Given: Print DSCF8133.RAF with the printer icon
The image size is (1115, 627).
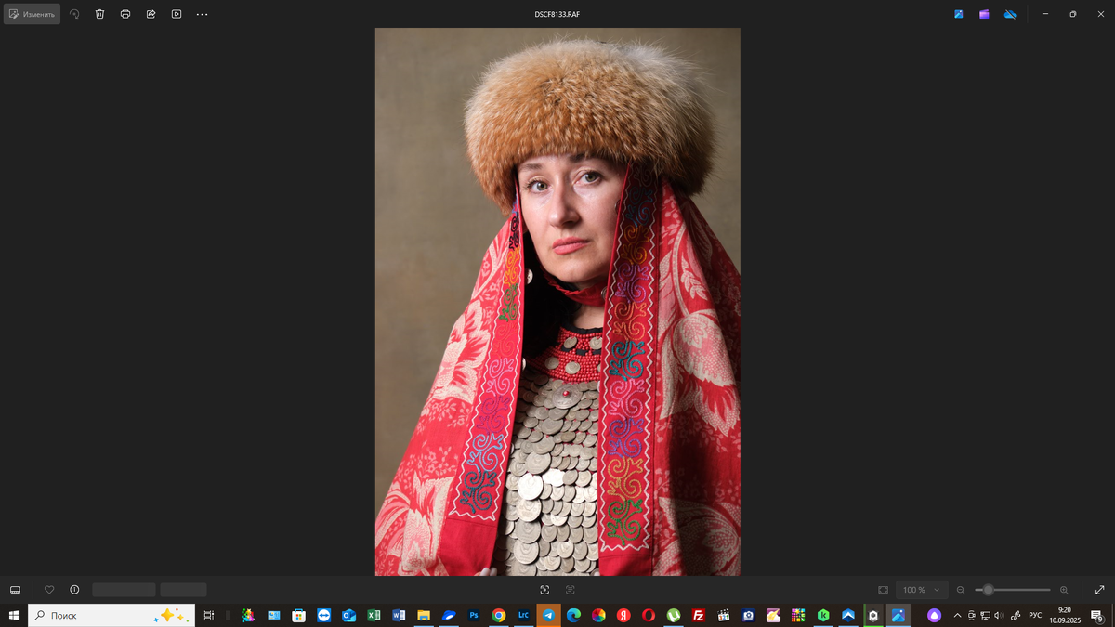Looking at the screenshot, I should tap(125, 14).
